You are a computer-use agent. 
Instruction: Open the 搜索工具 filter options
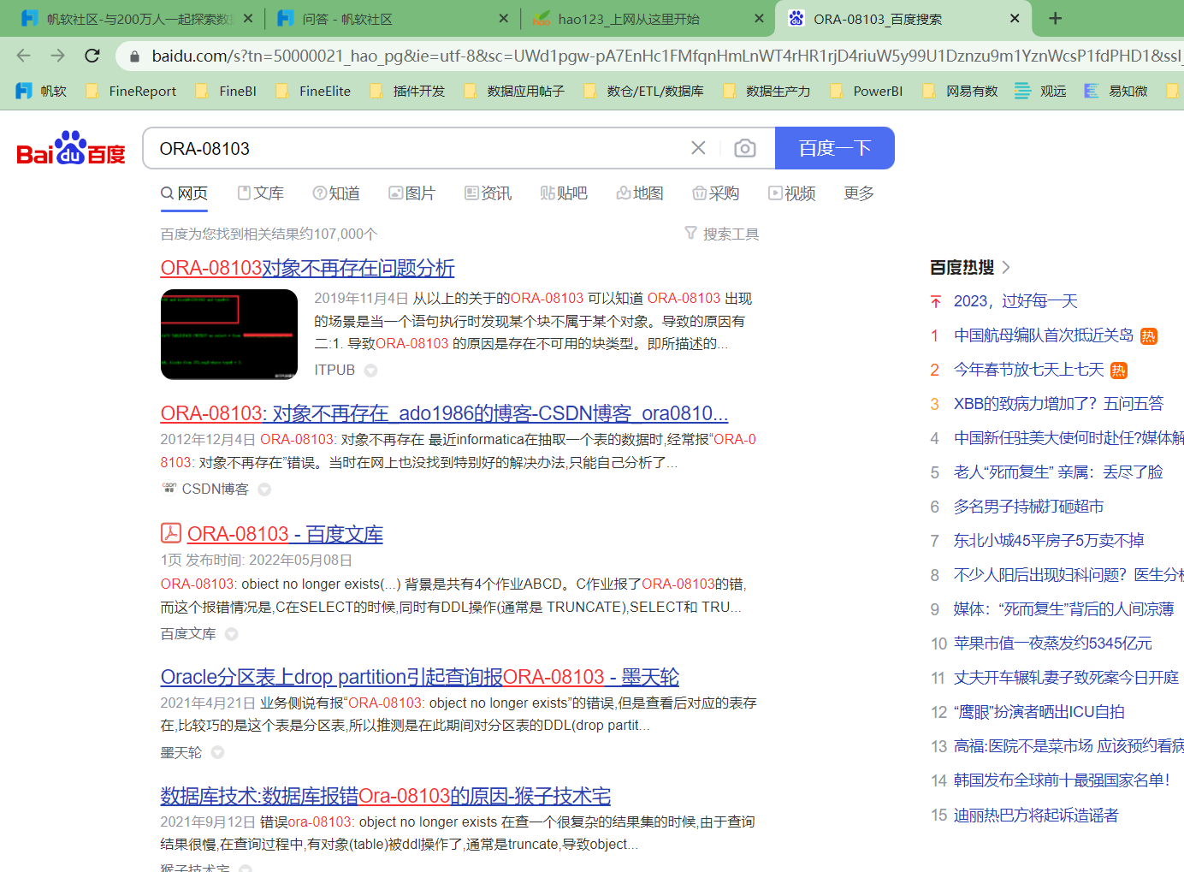coord(722,234)
